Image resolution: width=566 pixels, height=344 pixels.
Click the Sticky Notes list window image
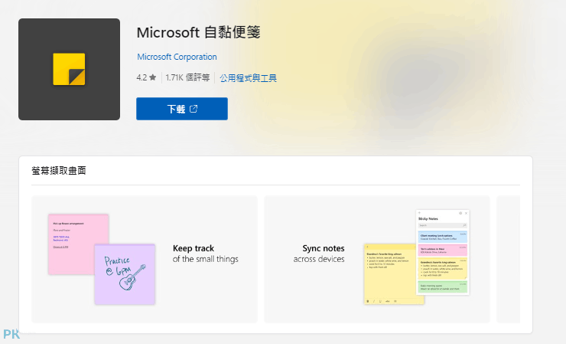[x=443, y=252]
